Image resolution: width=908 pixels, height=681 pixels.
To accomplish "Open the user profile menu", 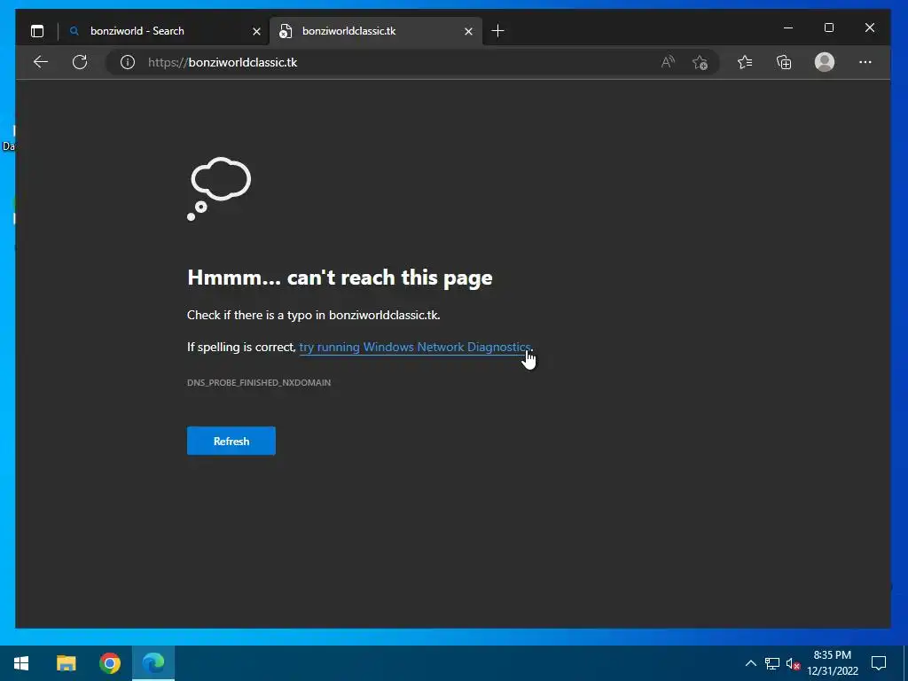I will click(x=825, y=62).
